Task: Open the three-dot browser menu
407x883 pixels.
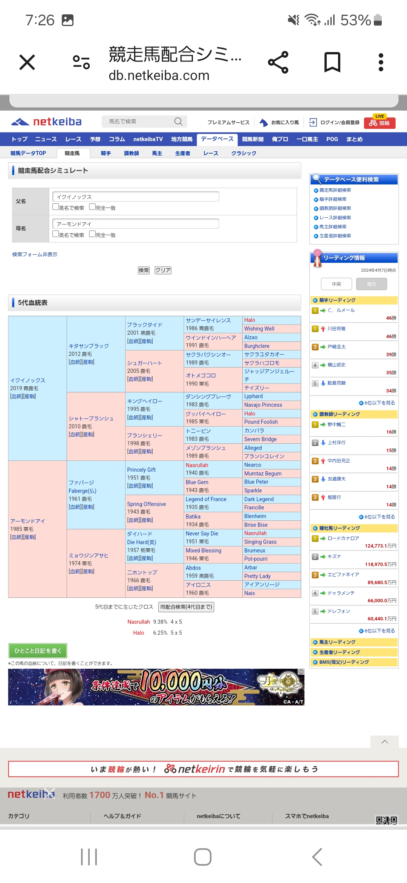Action: click(381, 62)
